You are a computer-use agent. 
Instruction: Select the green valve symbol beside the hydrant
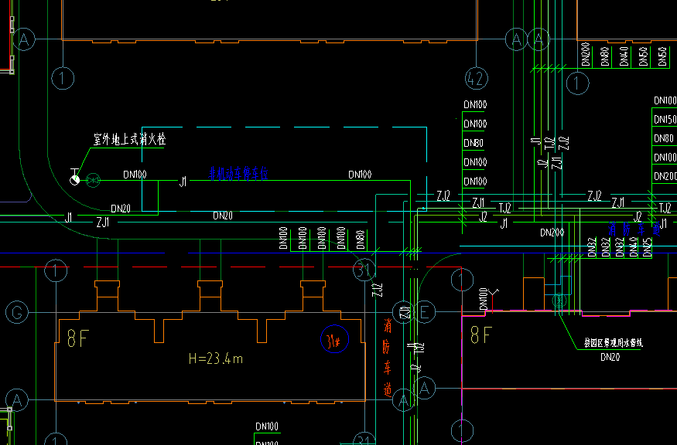(93, 180)
